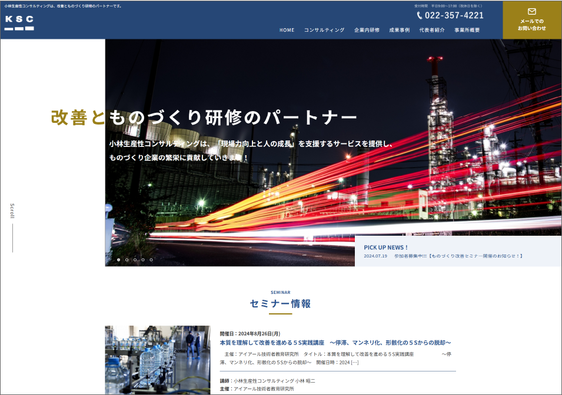This screenshot has height=395, width=562.
Task: Go to 企業内研修 page
Action: [367, 30]
